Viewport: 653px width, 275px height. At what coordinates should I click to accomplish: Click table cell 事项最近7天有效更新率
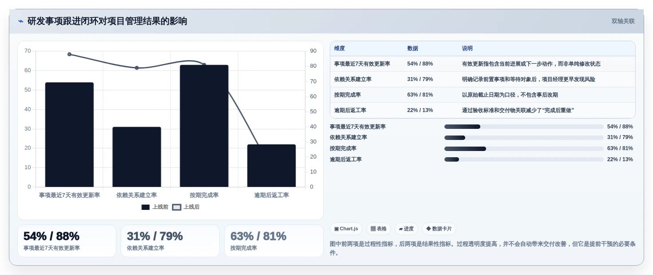(362, 64)
